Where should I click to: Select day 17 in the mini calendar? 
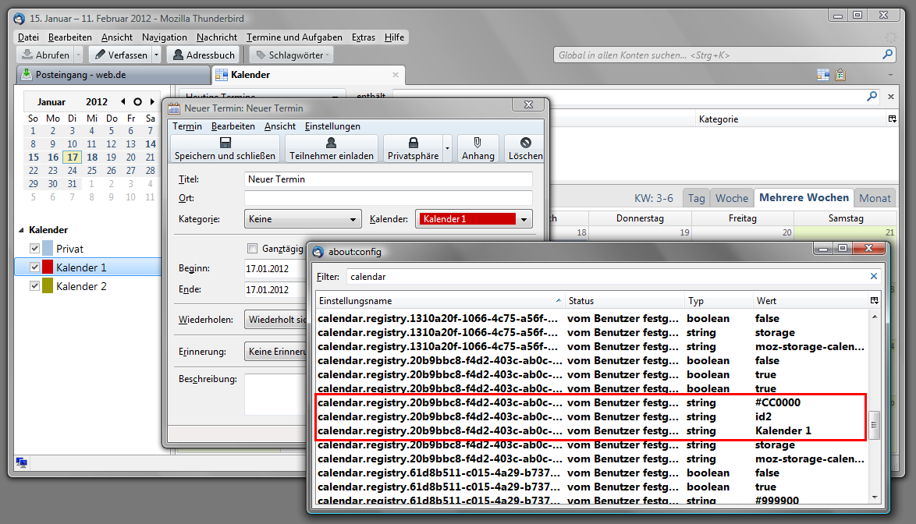[73, 157]
